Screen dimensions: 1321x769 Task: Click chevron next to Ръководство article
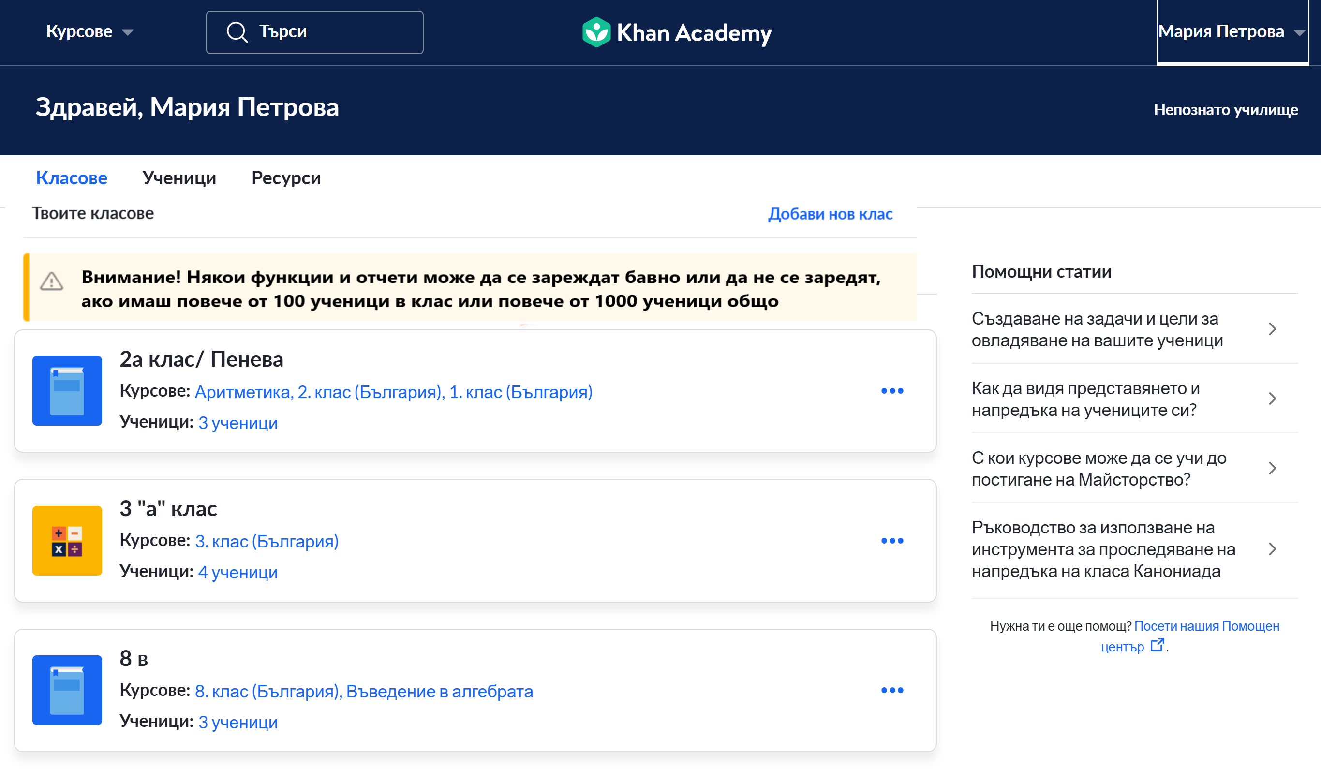coord(1272,549)
